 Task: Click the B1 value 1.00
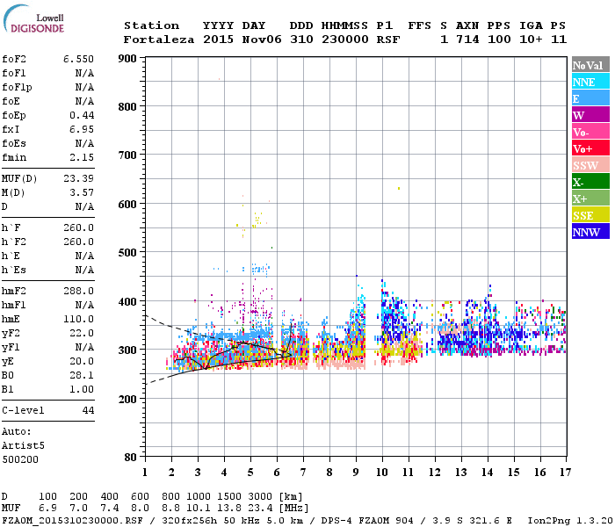tap(82, 389)
